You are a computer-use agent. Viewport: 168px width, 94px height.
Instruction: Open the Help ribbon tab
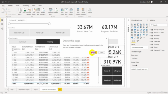point(40,5)
